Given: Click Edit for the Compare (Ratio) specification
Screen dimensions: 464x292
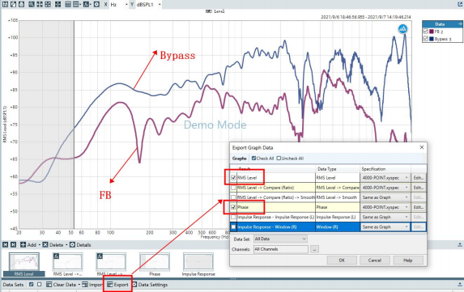Looking at the screenshot, I should 419,188.
